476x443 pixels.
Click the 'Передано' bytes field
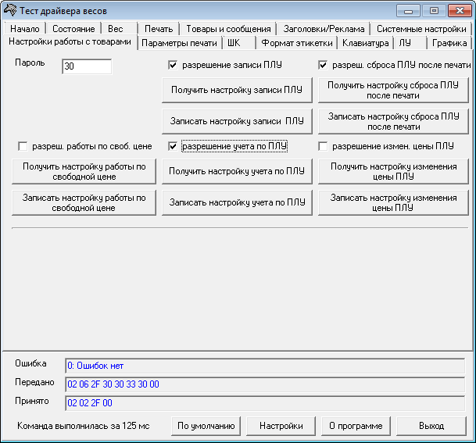pos(265,384)
